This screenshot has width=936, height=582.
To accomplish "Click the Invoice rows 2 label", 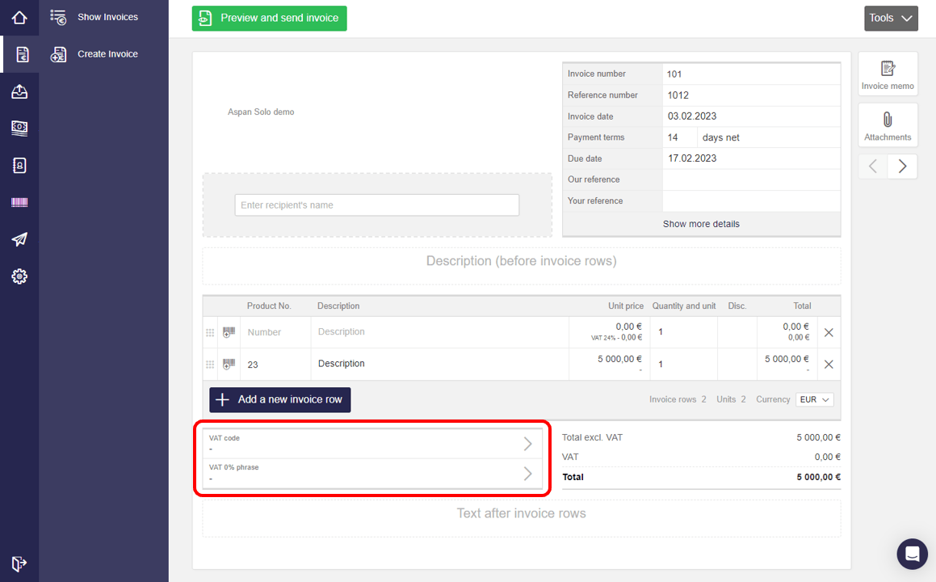I will click(678, 399).
